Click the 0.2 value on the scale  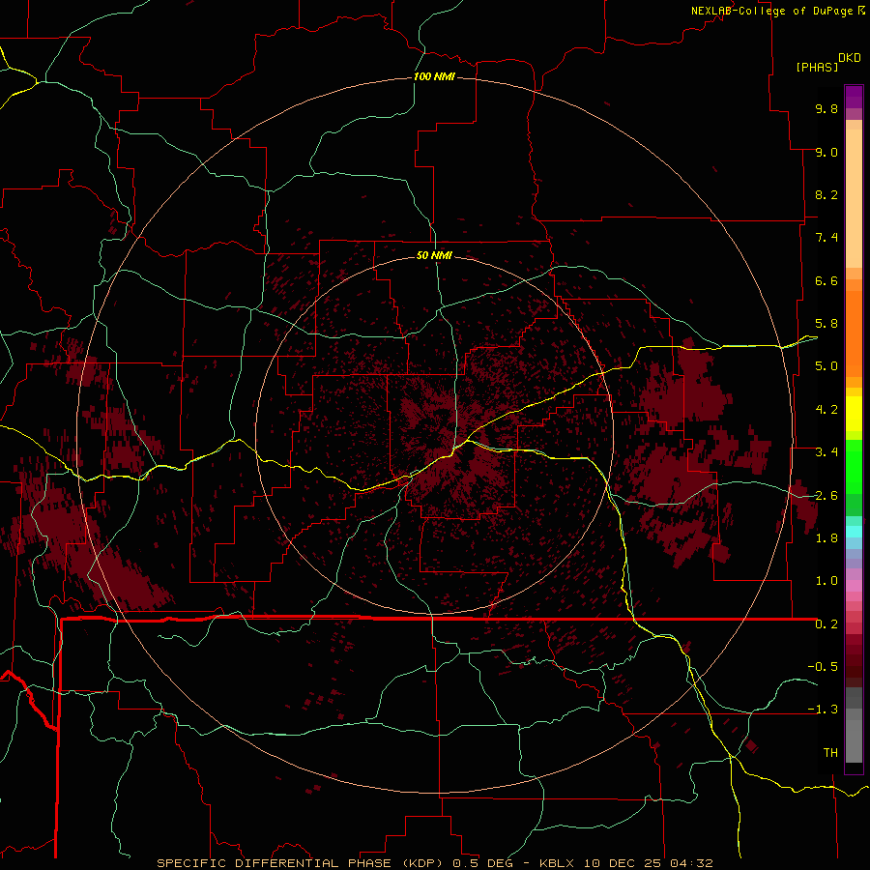pyautogui.click(x=826, y=624)
